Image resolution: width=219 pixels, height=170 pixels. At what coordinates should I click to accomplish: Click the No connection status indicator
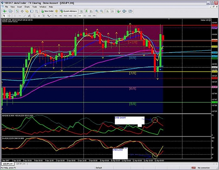tap(204, 168)
